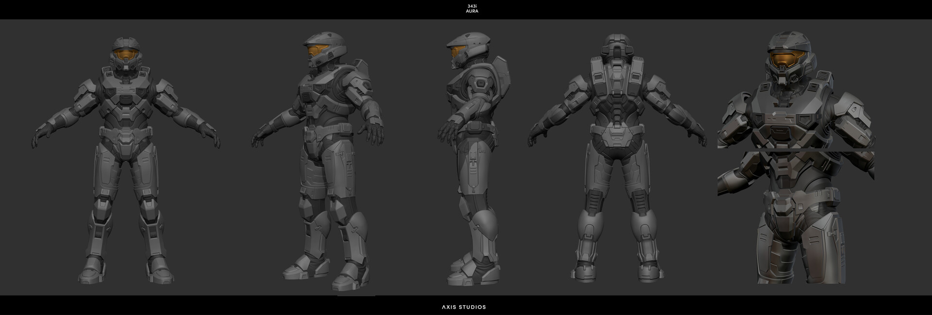Click the knee armor on side profile model
This screenshot has height=315, width=932.
click(483, 224)
